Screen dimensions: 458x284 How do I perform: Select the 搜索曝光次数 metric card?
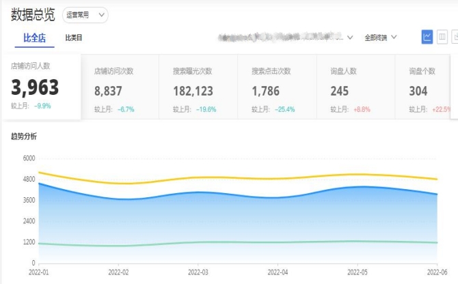point(200,87)
